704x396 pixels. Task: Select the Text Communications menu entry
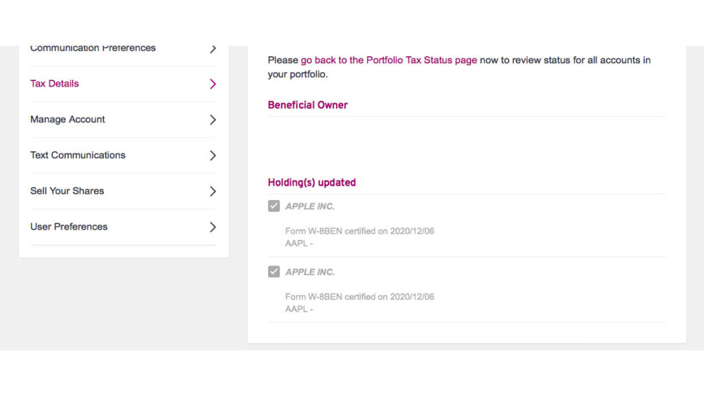(x=124, y=156)
